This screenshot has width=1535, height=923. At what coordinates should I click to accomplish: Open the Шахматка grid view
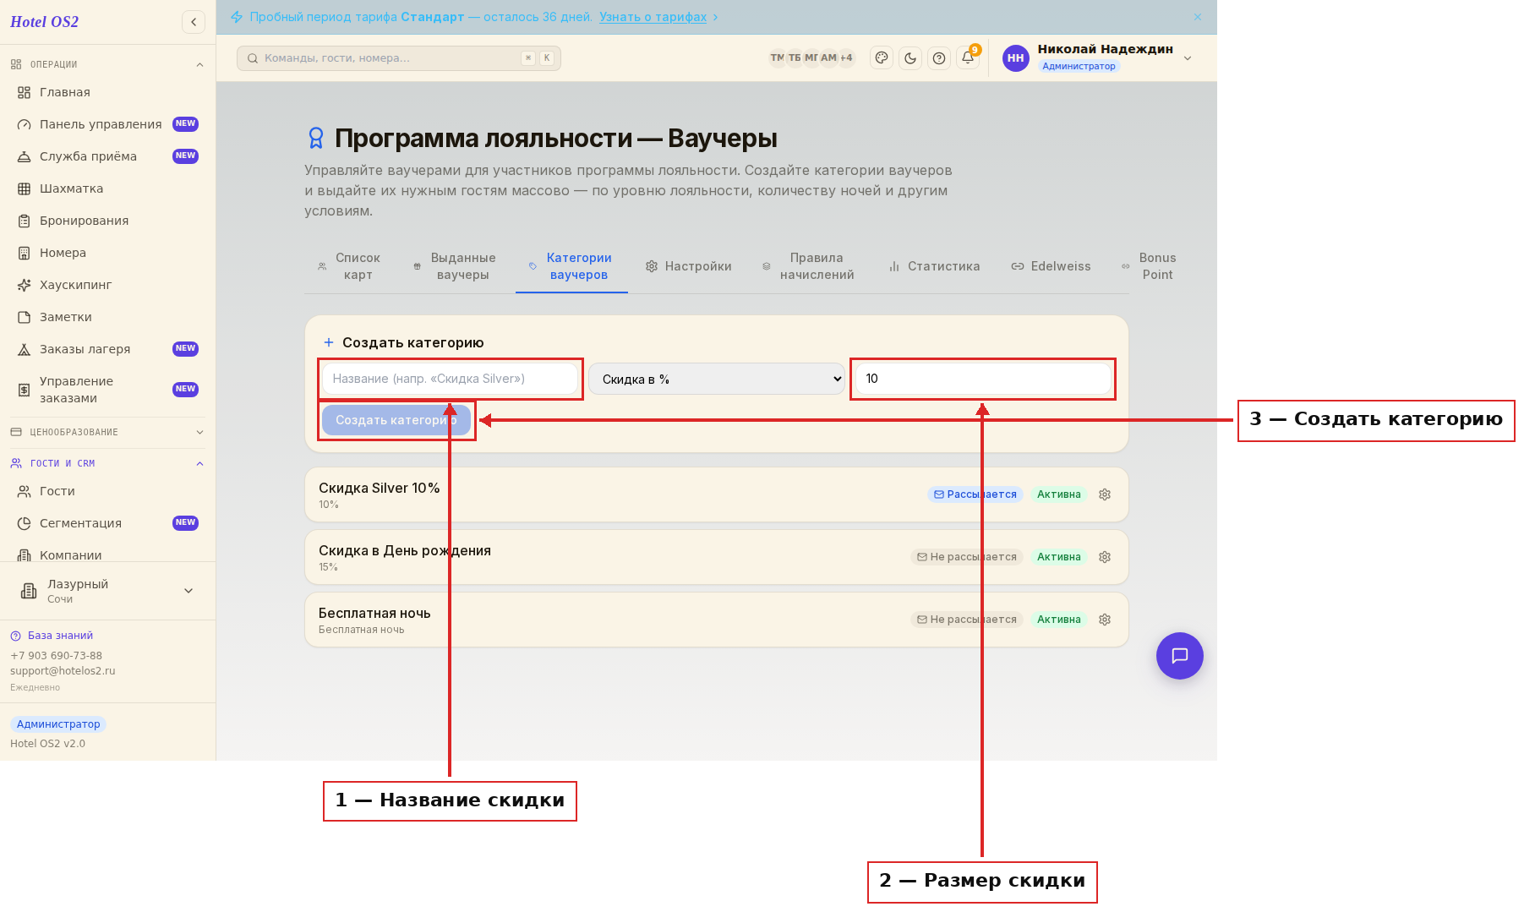tap(107, 188)
